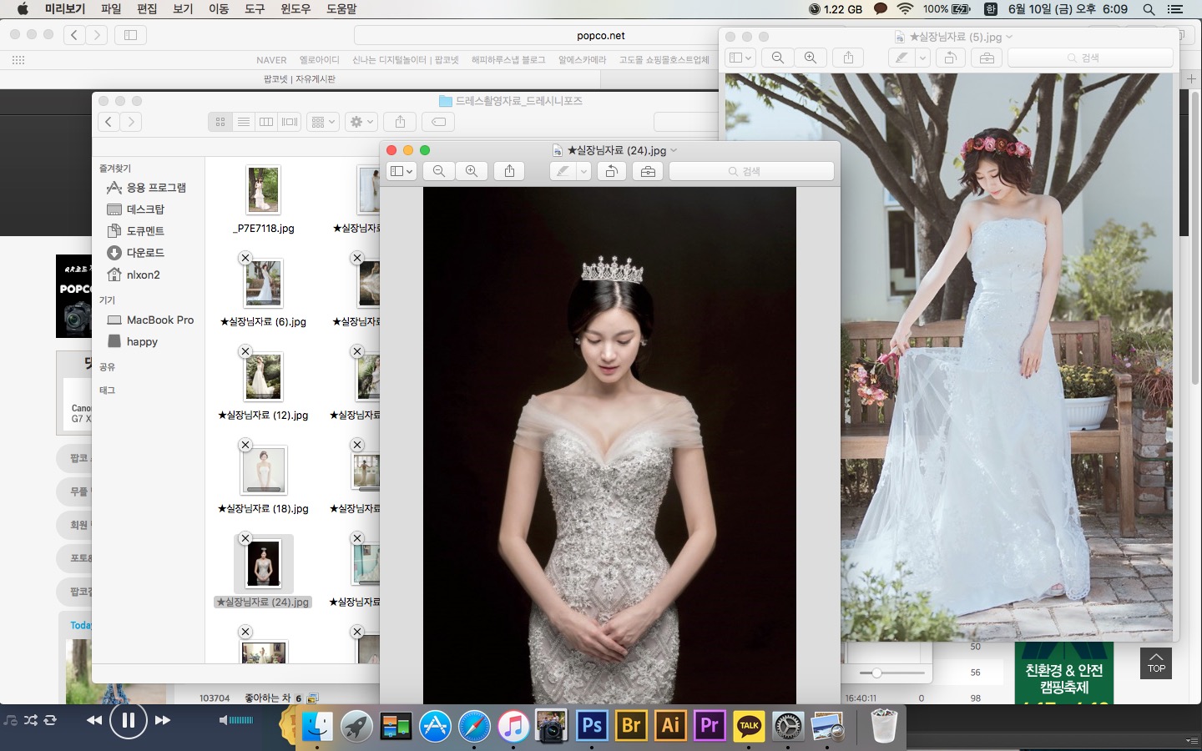Image resolution: width=1202 pixels, height=751 pixels.
Task: Open Photoshop from the Dock
Action: point(592,726)
